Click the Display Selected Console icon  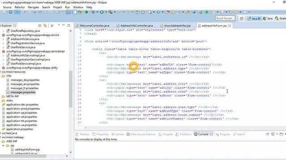(273, 134)
